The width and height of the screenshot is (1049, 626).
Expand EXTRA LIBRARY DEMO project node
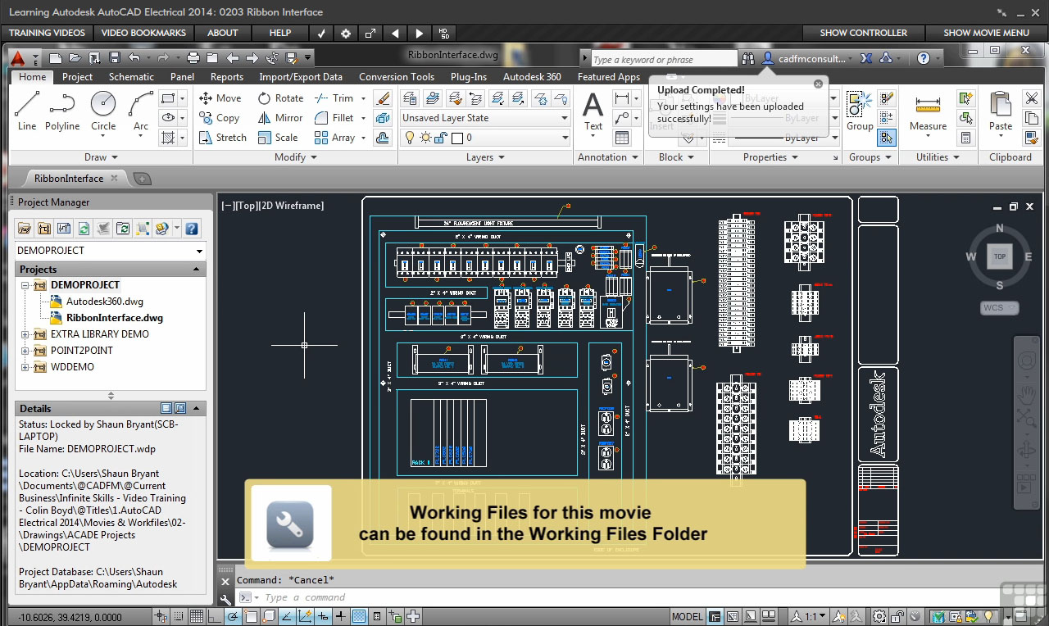(x=25, y=334)
